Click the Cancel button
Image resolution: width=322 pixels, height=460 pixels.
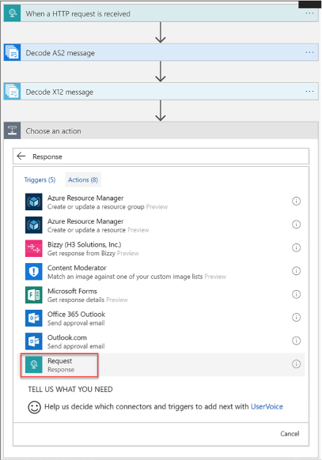(x=290, y=434)
